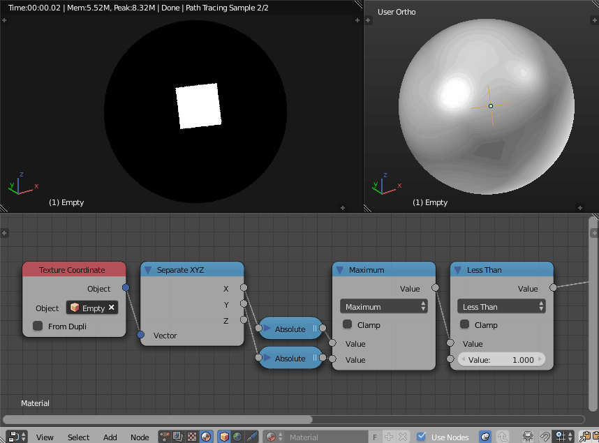599x443 pixels.
Task: Adjust the Value slider on Less Than node
Action: point(501,359)
